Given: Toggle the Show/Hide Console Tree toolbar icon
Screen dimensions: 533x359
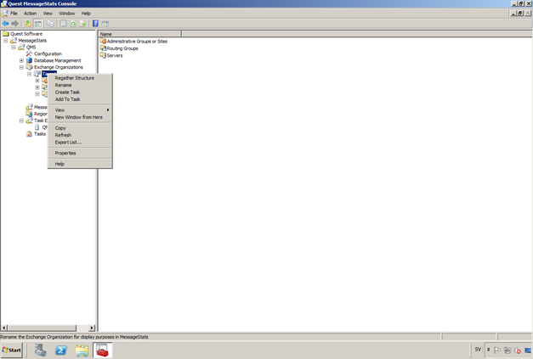Looking at the screenshot, I should tap(38, 24).
